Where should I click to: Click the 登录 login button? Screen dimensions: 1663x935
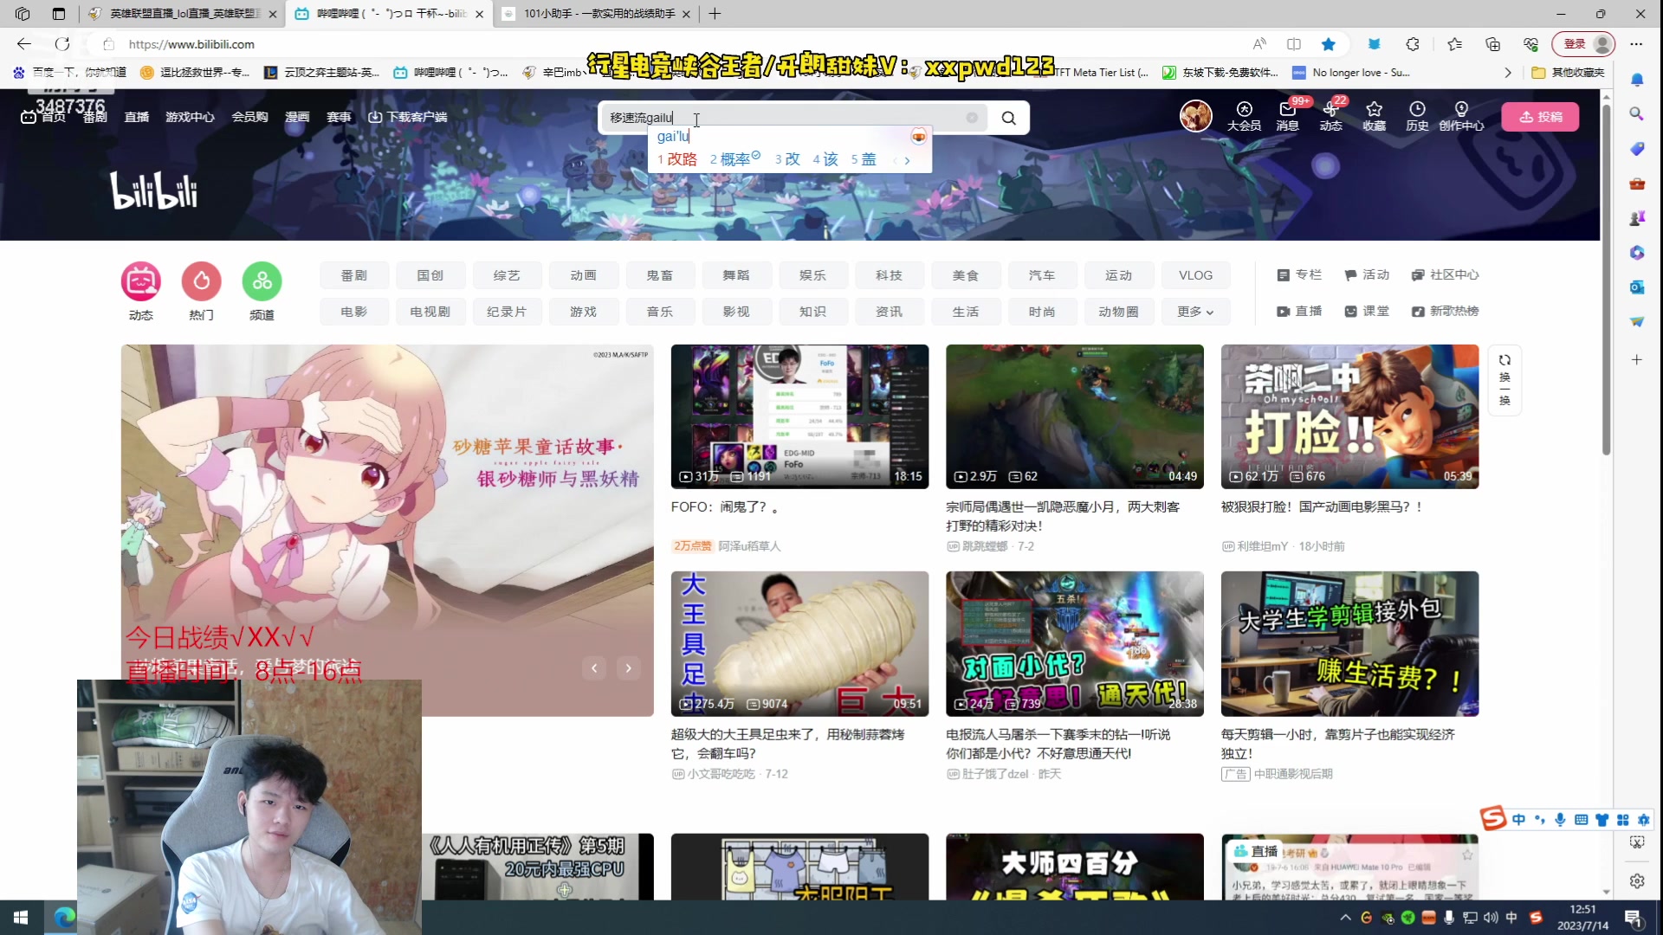[x=1576, y=44]
